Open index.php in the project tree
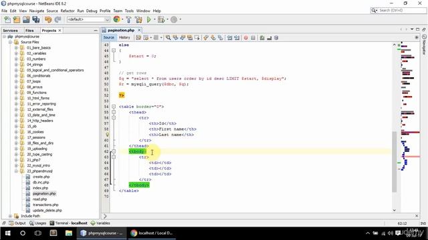The image size is (428, 240). (x=40, y=188)
